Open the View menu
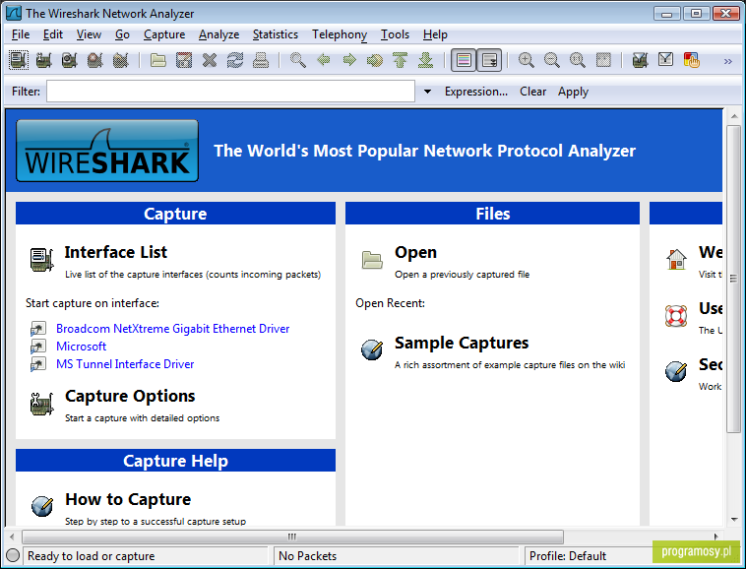Image resolution: width=746 pixels, height=569 pixels. point(89,34)
